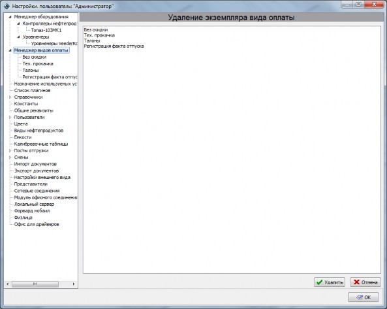
Task: Open Калибровочные таблицы in the tree
Action: tap(41, 144)
